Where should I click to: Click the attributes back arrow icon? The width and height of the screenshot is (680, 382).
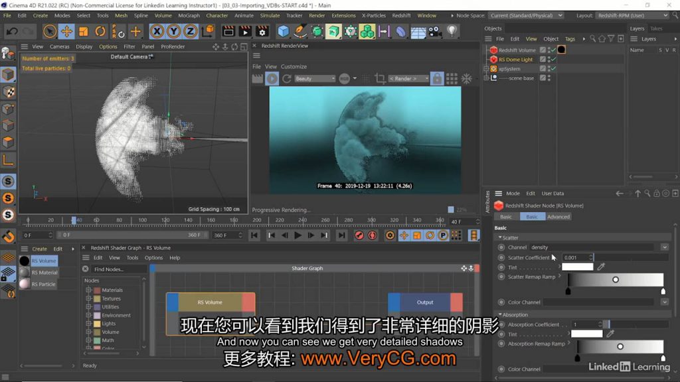[620, 194]
